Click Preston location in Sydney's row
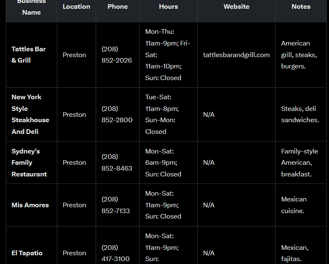Viewport: 329px width, 264px height. [x=74, y=163]
